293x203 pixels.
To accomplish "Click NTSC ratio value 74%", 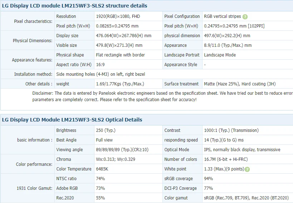I will (100, 179).
